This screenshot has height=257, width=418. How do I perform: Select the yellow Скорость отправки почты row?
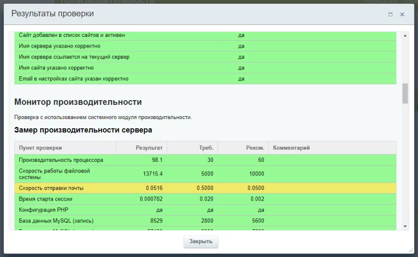click(51, 188)
